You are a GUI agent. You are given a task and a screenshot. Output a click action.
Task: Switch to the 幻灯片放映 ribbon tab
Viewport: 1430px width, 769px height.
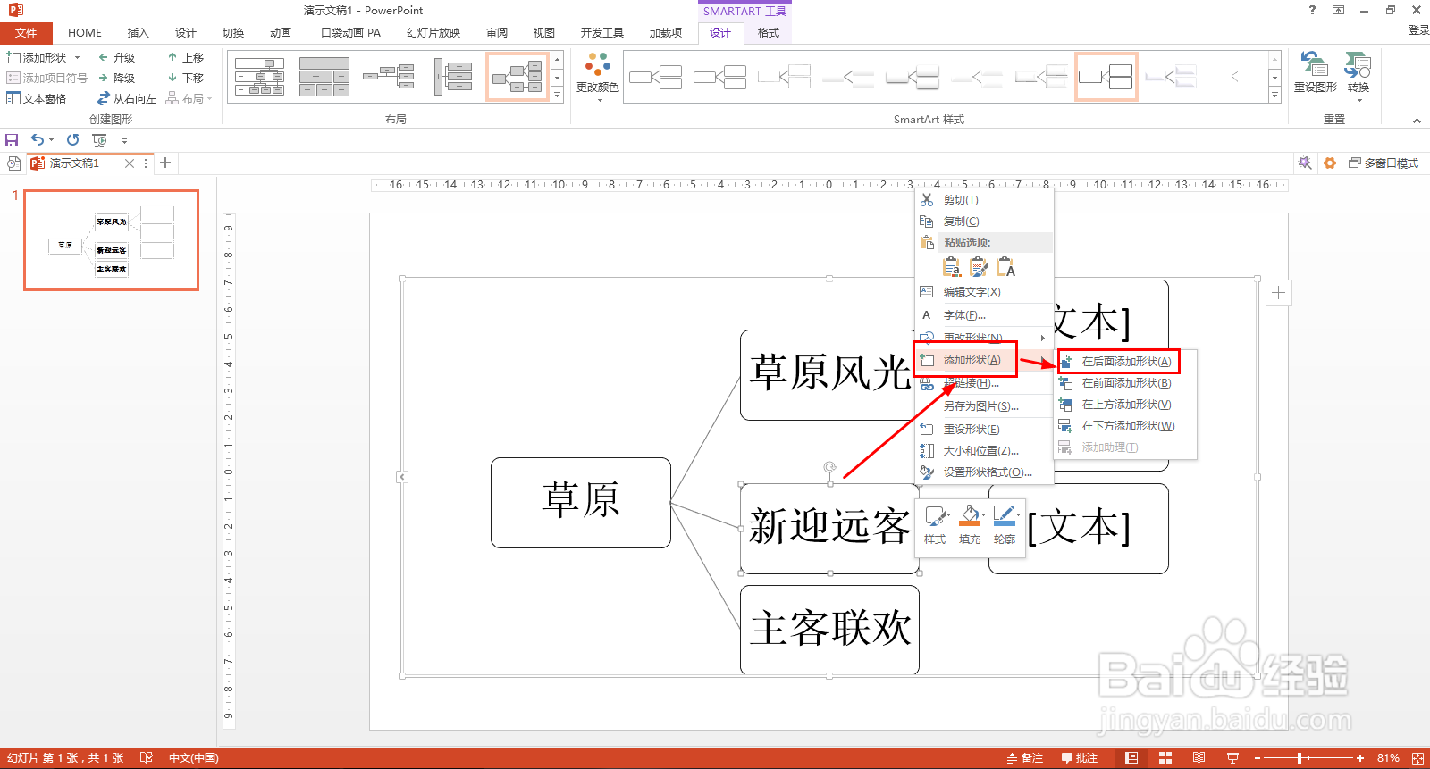[x=433, y=33]
